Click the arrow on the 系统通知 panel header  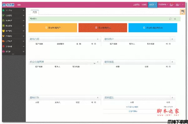(172, 97)
